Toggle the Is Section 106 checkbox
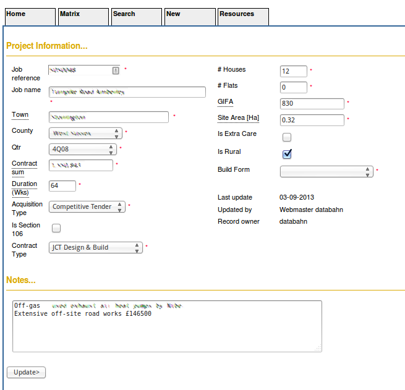The height and width of the screenshot is (390, 405). (56, 228)
